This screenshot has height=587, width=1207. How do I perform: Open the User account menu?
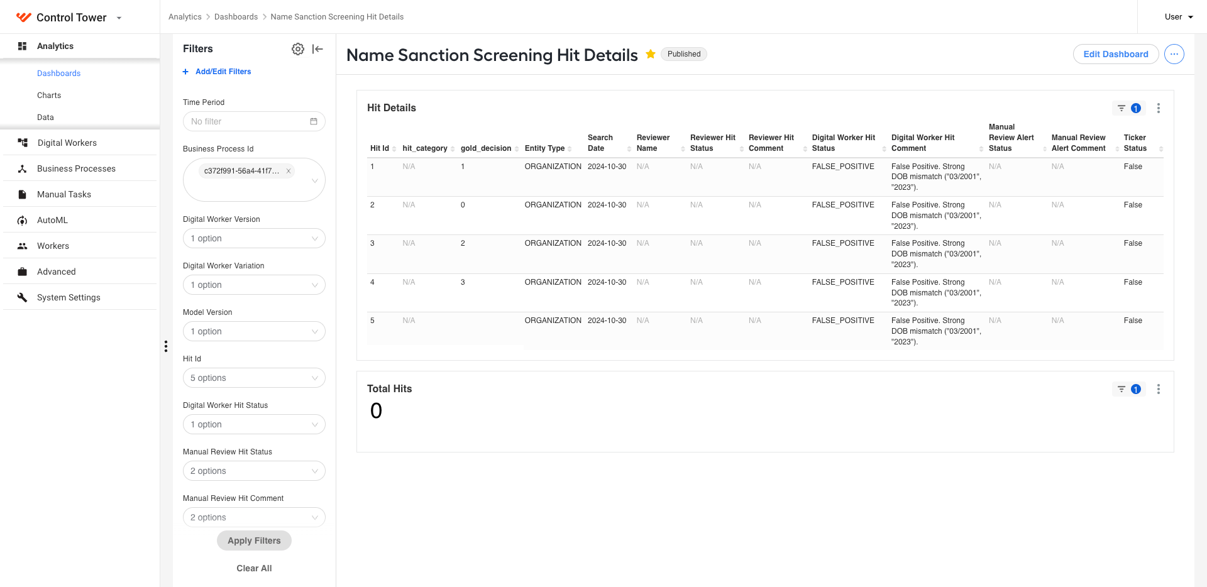[1179, 17]
